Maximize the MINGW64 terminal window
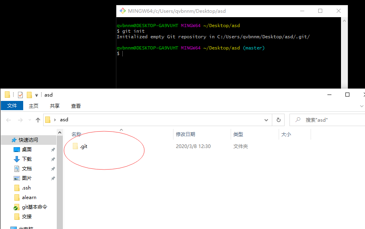This screenshot has height=229, width=365. tap(320, 11)
